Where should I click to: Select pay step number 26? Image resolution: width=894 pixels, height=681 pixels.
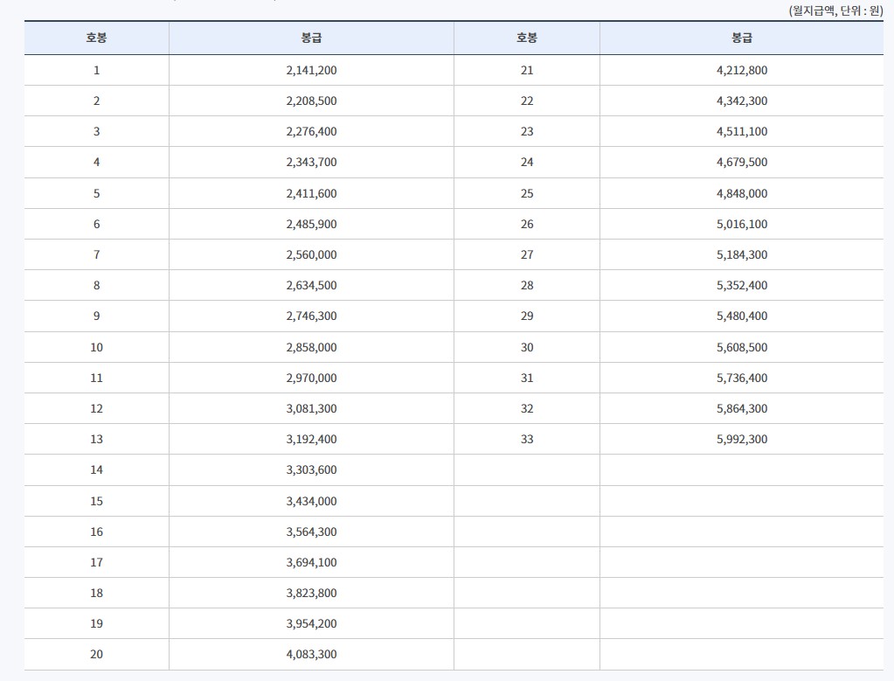pyautogui.click(x=527, y=224)
